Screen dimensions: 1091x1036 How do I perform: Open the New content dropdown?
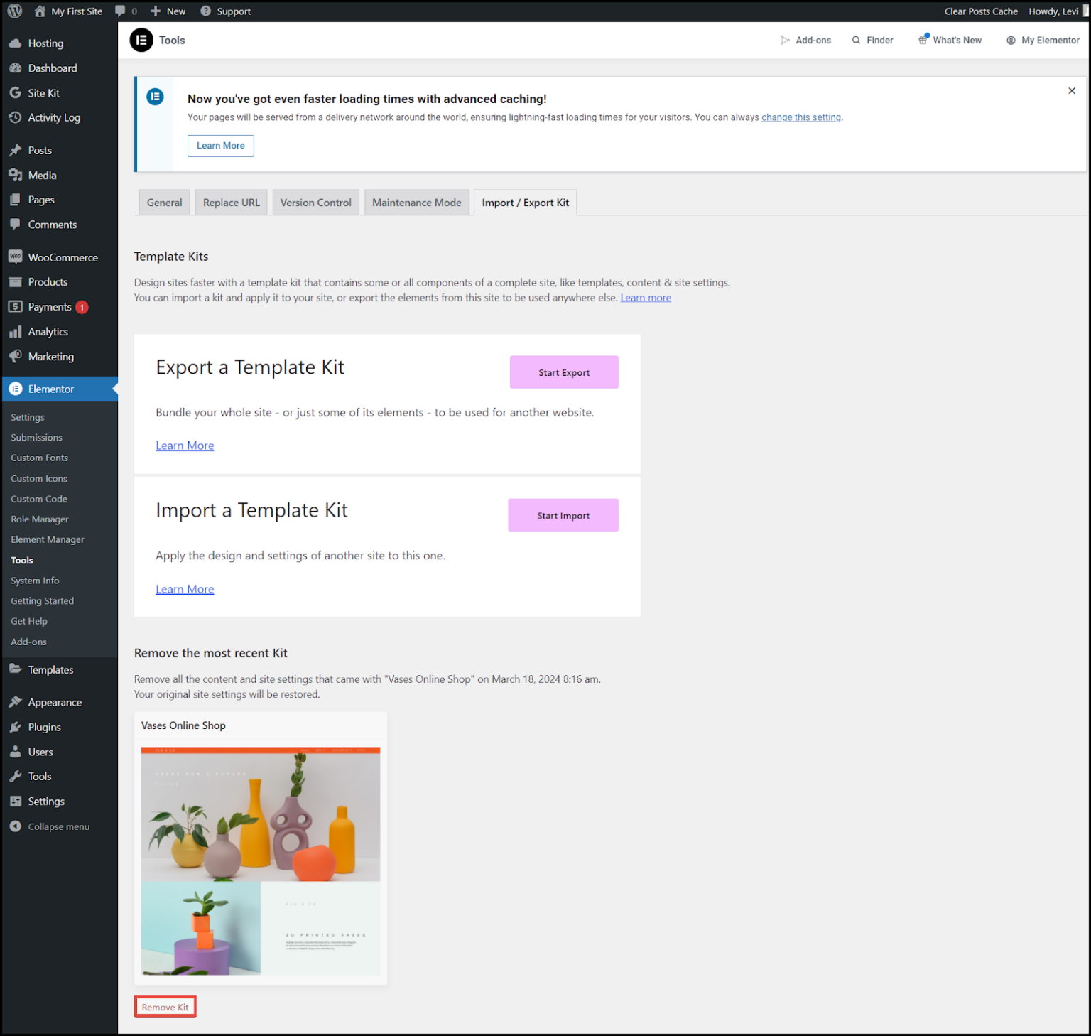[x=167, y=11]
